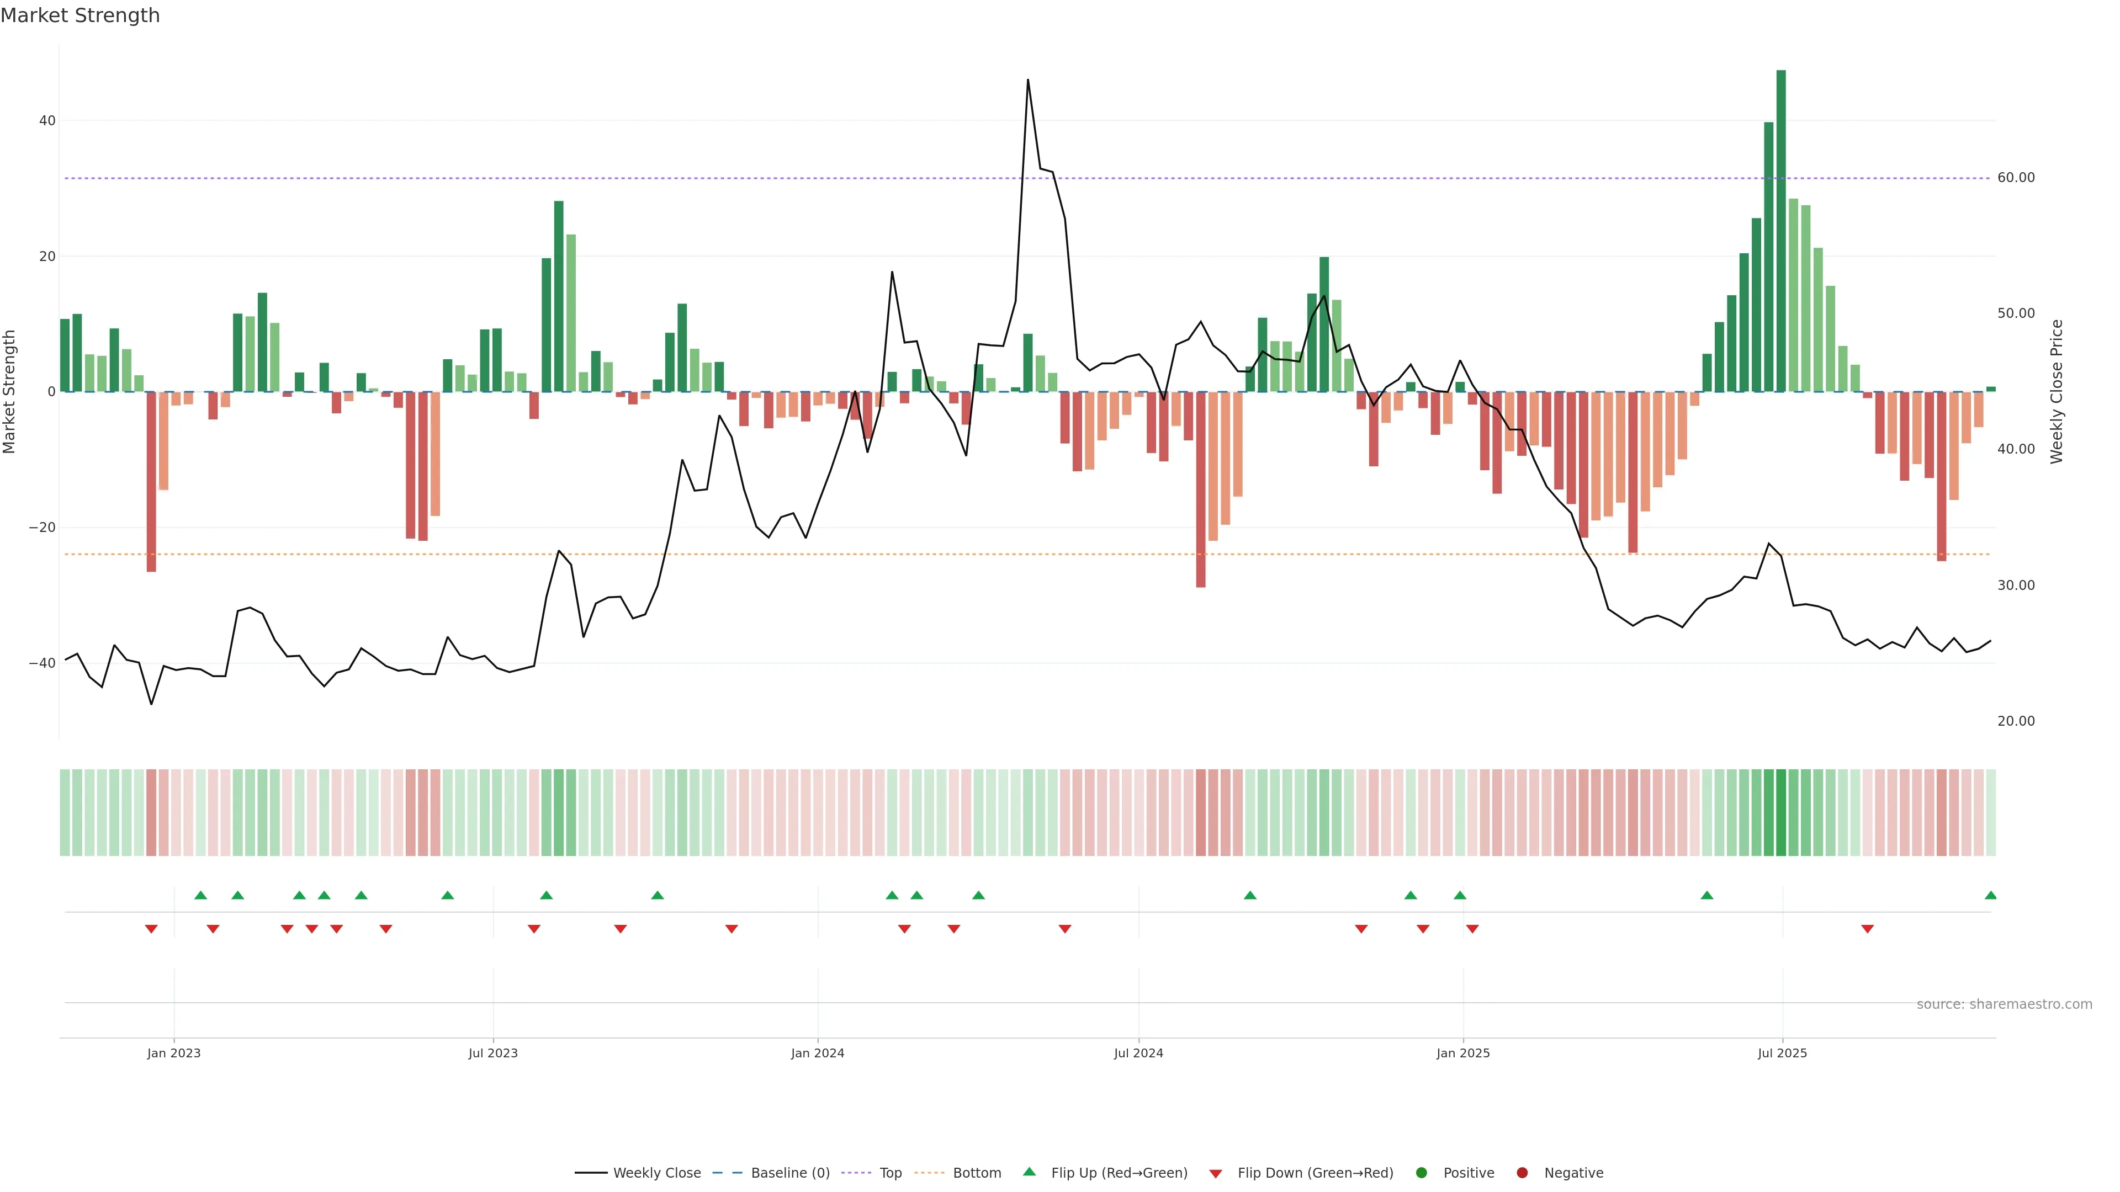Click green Positive circle in legend
The image size is (2120, 1192).
1421,1172
